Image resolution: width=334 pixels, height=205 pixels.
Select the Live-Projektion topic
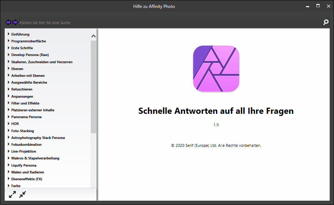coord(24,152)
